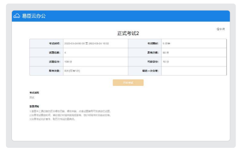
Task: Click the 正式考试2 exam title
Action: pos(128,33)
